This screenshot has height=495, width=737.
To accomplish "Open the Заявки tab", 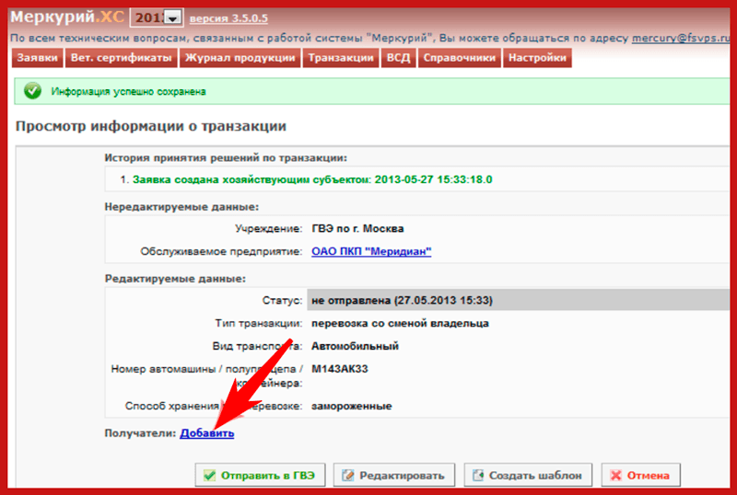I will [x=37, y=58].
